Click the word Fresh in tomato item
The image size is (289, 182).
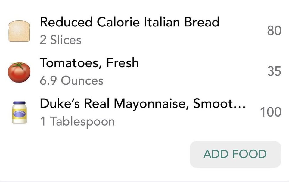tap(123, 63)
